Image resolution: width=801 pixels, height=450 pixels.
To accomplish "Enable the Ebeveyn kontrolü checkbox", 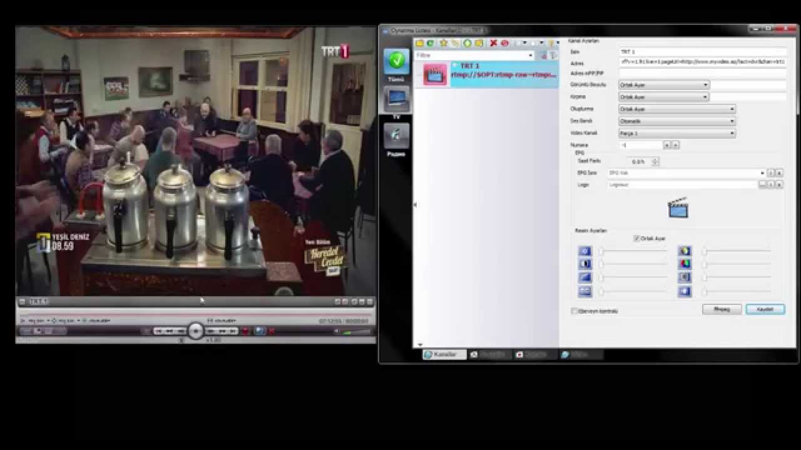I will (574, 311).
